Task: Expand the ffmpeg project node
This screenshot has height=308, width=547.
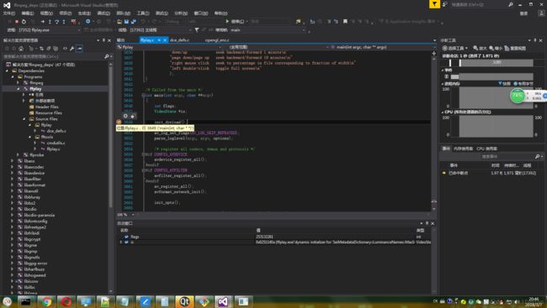Action: 19,83
